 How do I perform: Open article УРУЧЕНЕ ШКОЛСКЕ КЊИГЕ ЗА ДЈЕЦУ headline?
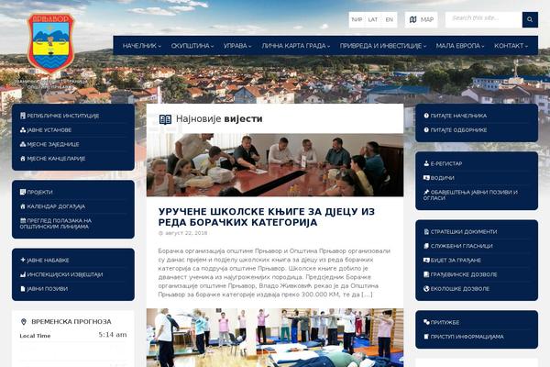pyautogui.click(x=267, y=217)
